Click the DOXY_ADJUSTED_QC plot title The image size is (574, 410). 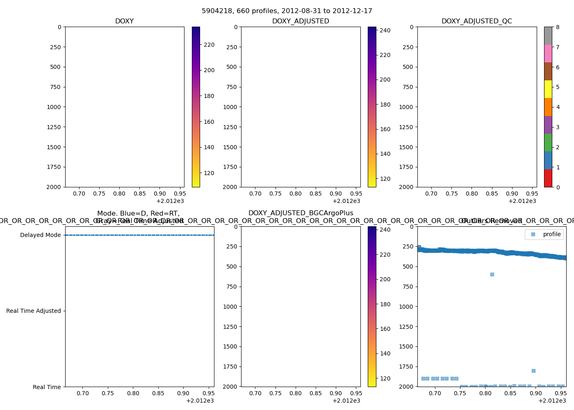click(x=476, y=21)
